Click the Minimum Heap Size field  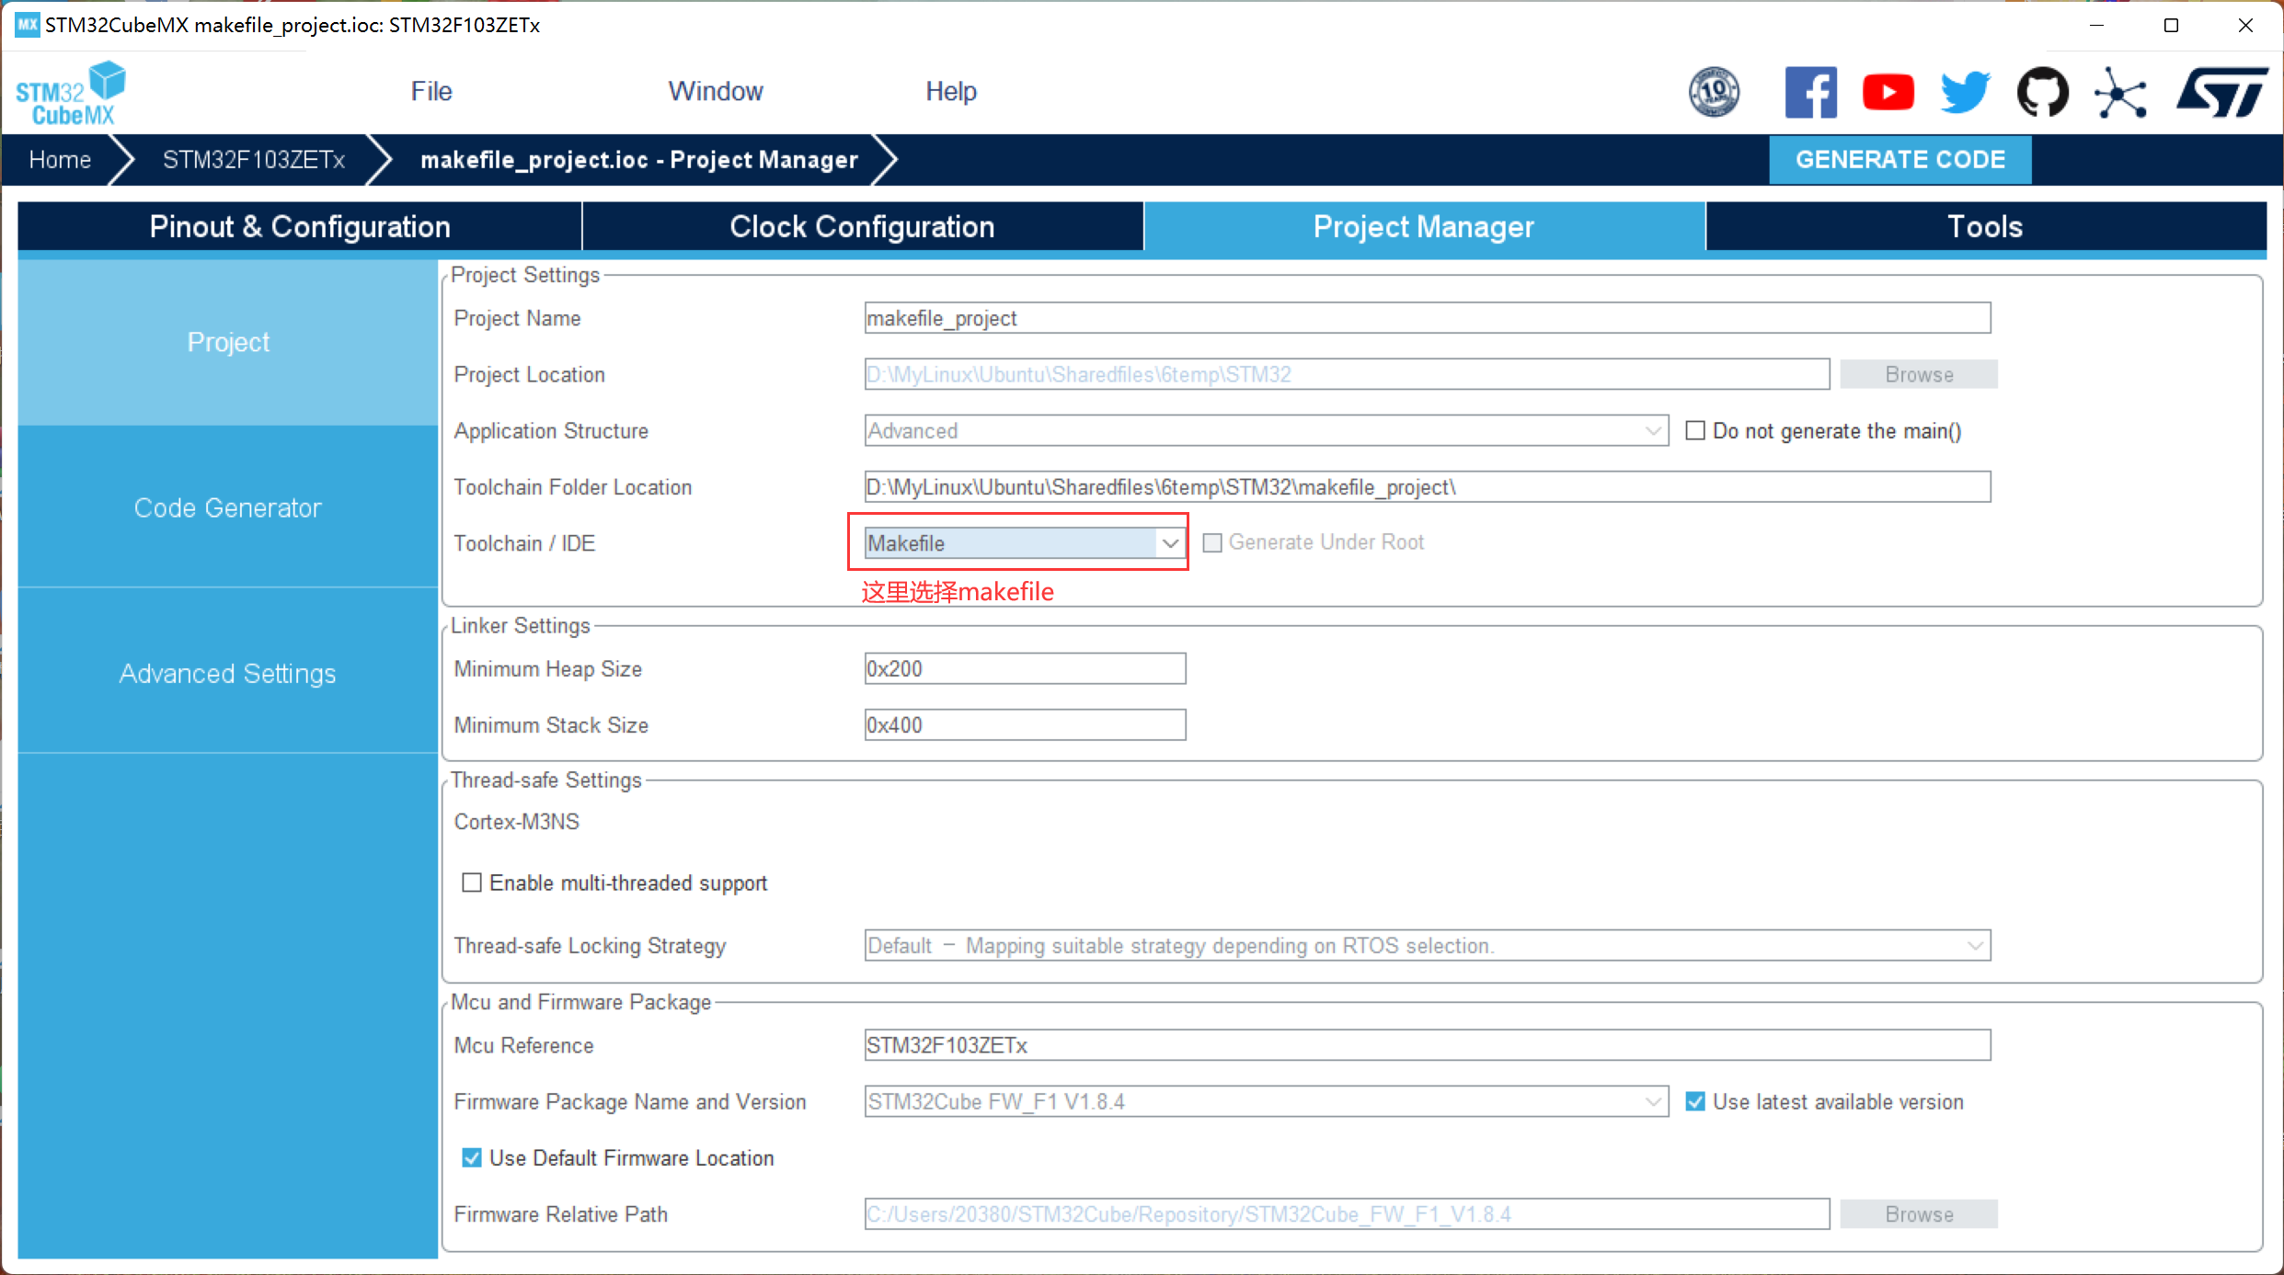pyautogui.click(x=1024, y=669)
